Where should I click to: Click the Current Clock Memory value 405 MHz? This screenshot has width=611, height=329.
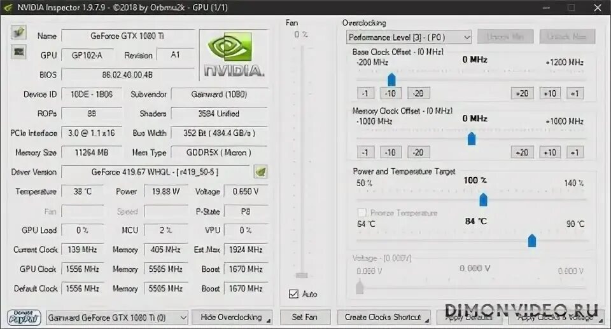(x=166, y=250)
